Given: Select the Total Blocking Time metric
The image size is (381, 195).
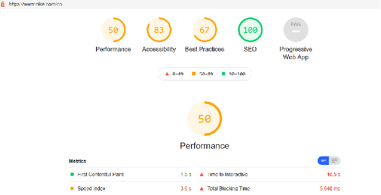Looking at the screenshot, I should pyautogui.click(x=270, y=188).
